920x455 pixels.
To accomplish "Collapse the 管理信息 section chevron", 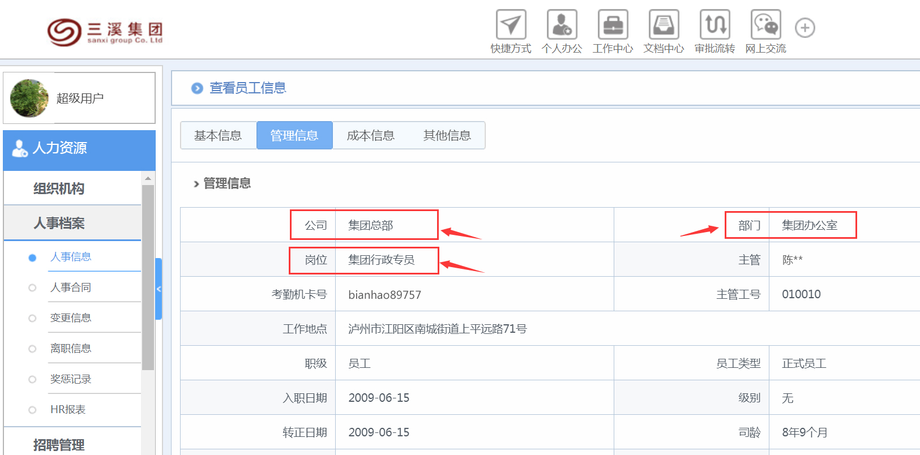I will tap(196, 184).
